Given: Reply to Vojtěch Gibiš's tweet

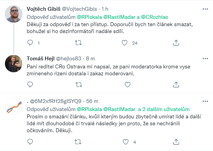Looking at the screenshot, I should 30,43.
